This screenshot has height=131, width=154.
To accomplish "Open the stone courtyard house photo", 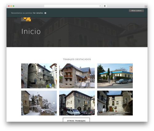I will [x=115, y=103].
